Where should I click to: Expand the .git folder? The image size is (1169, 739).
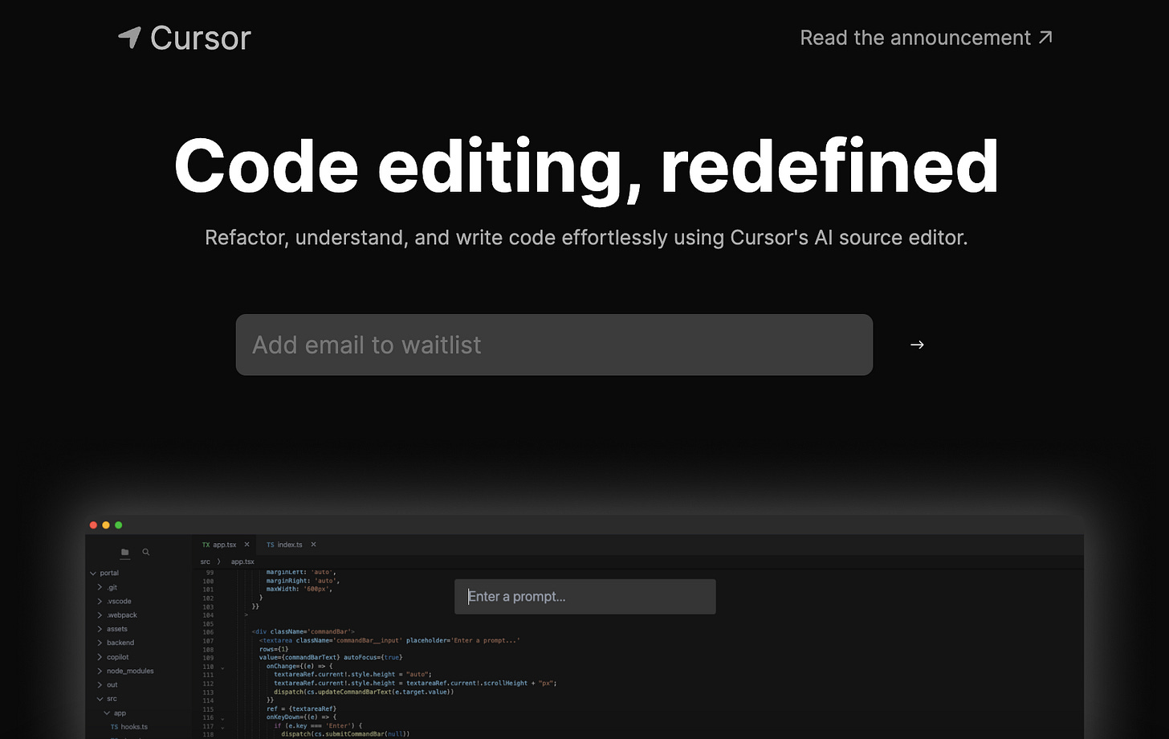tap(108, 587)
